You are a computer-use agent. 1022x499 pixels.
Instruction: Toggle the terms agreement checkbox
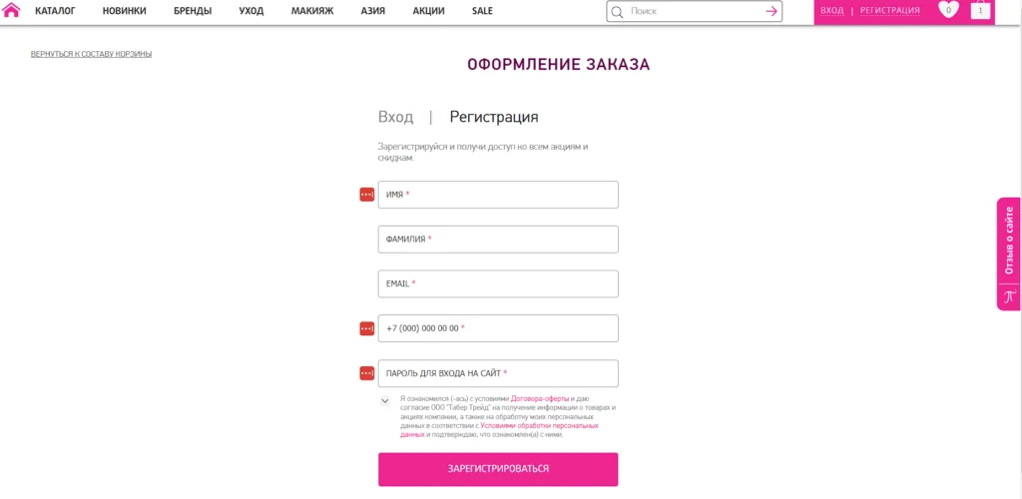pyautogui.click(x=385, y=401)
